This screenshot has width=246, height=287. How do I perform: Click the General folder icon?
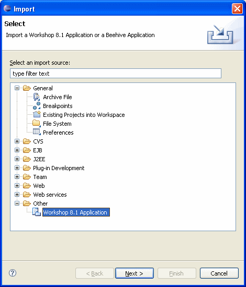(27, 88)
